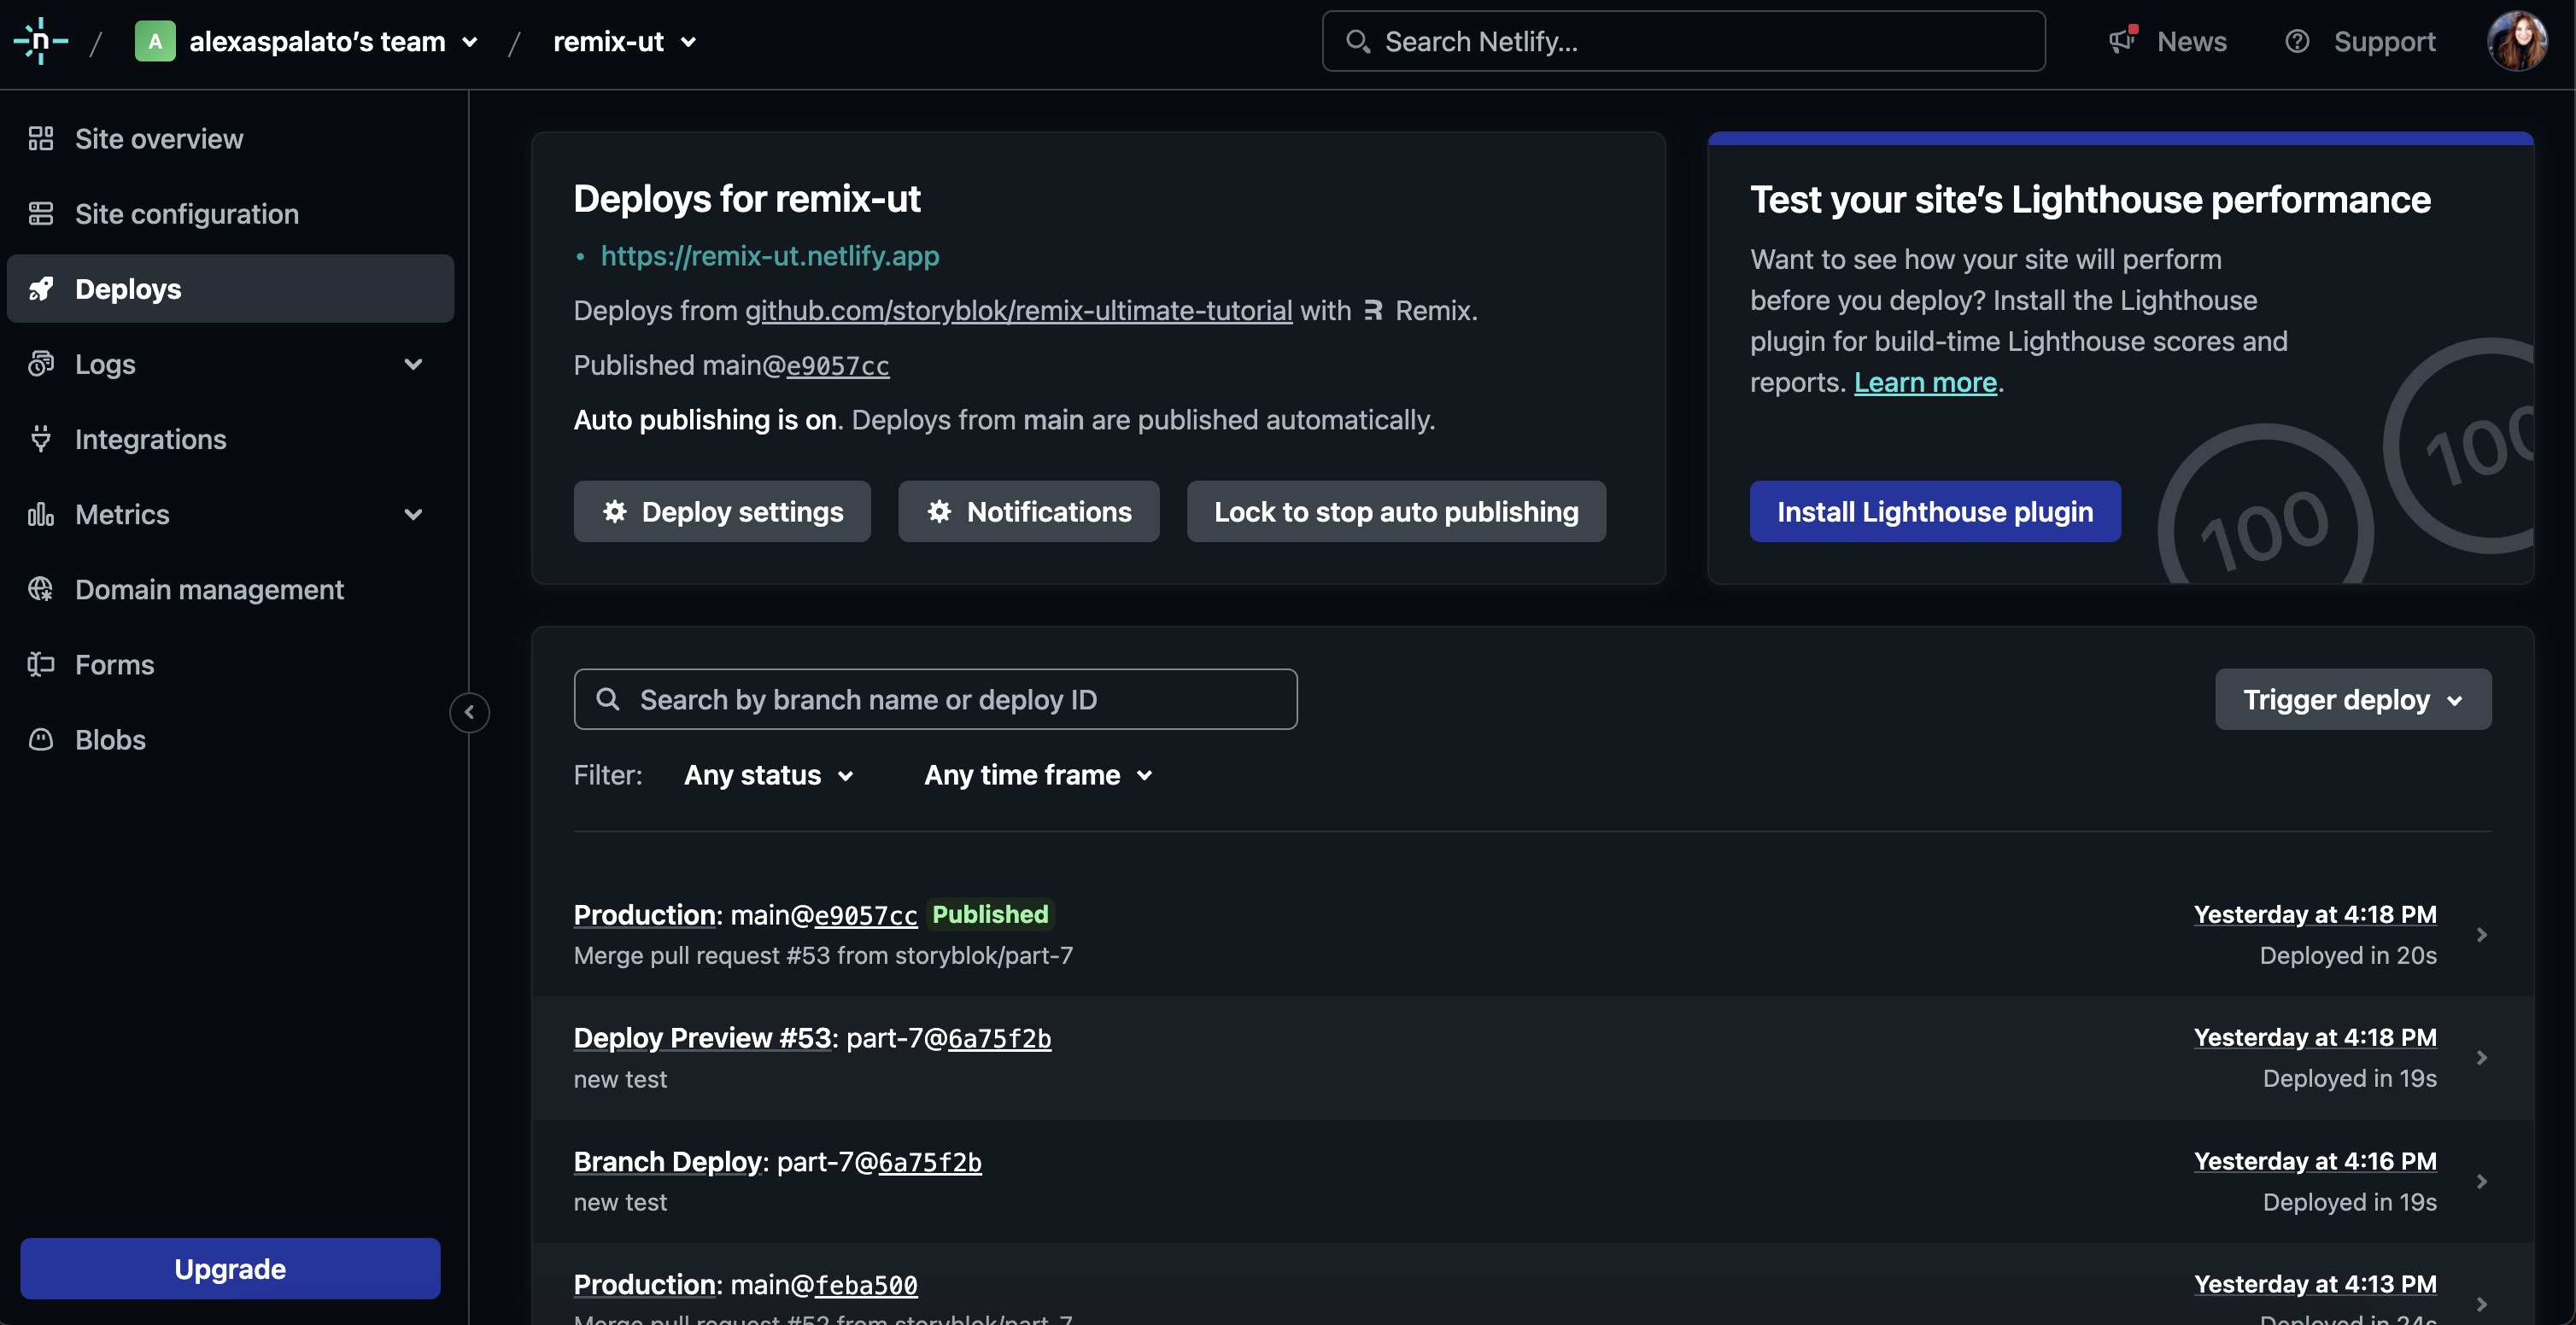Click 'Yesterday at 4:16 PM' timestamp
The width and height of the screenshot is (2576, 1325).
(x=2314, y=1161)
